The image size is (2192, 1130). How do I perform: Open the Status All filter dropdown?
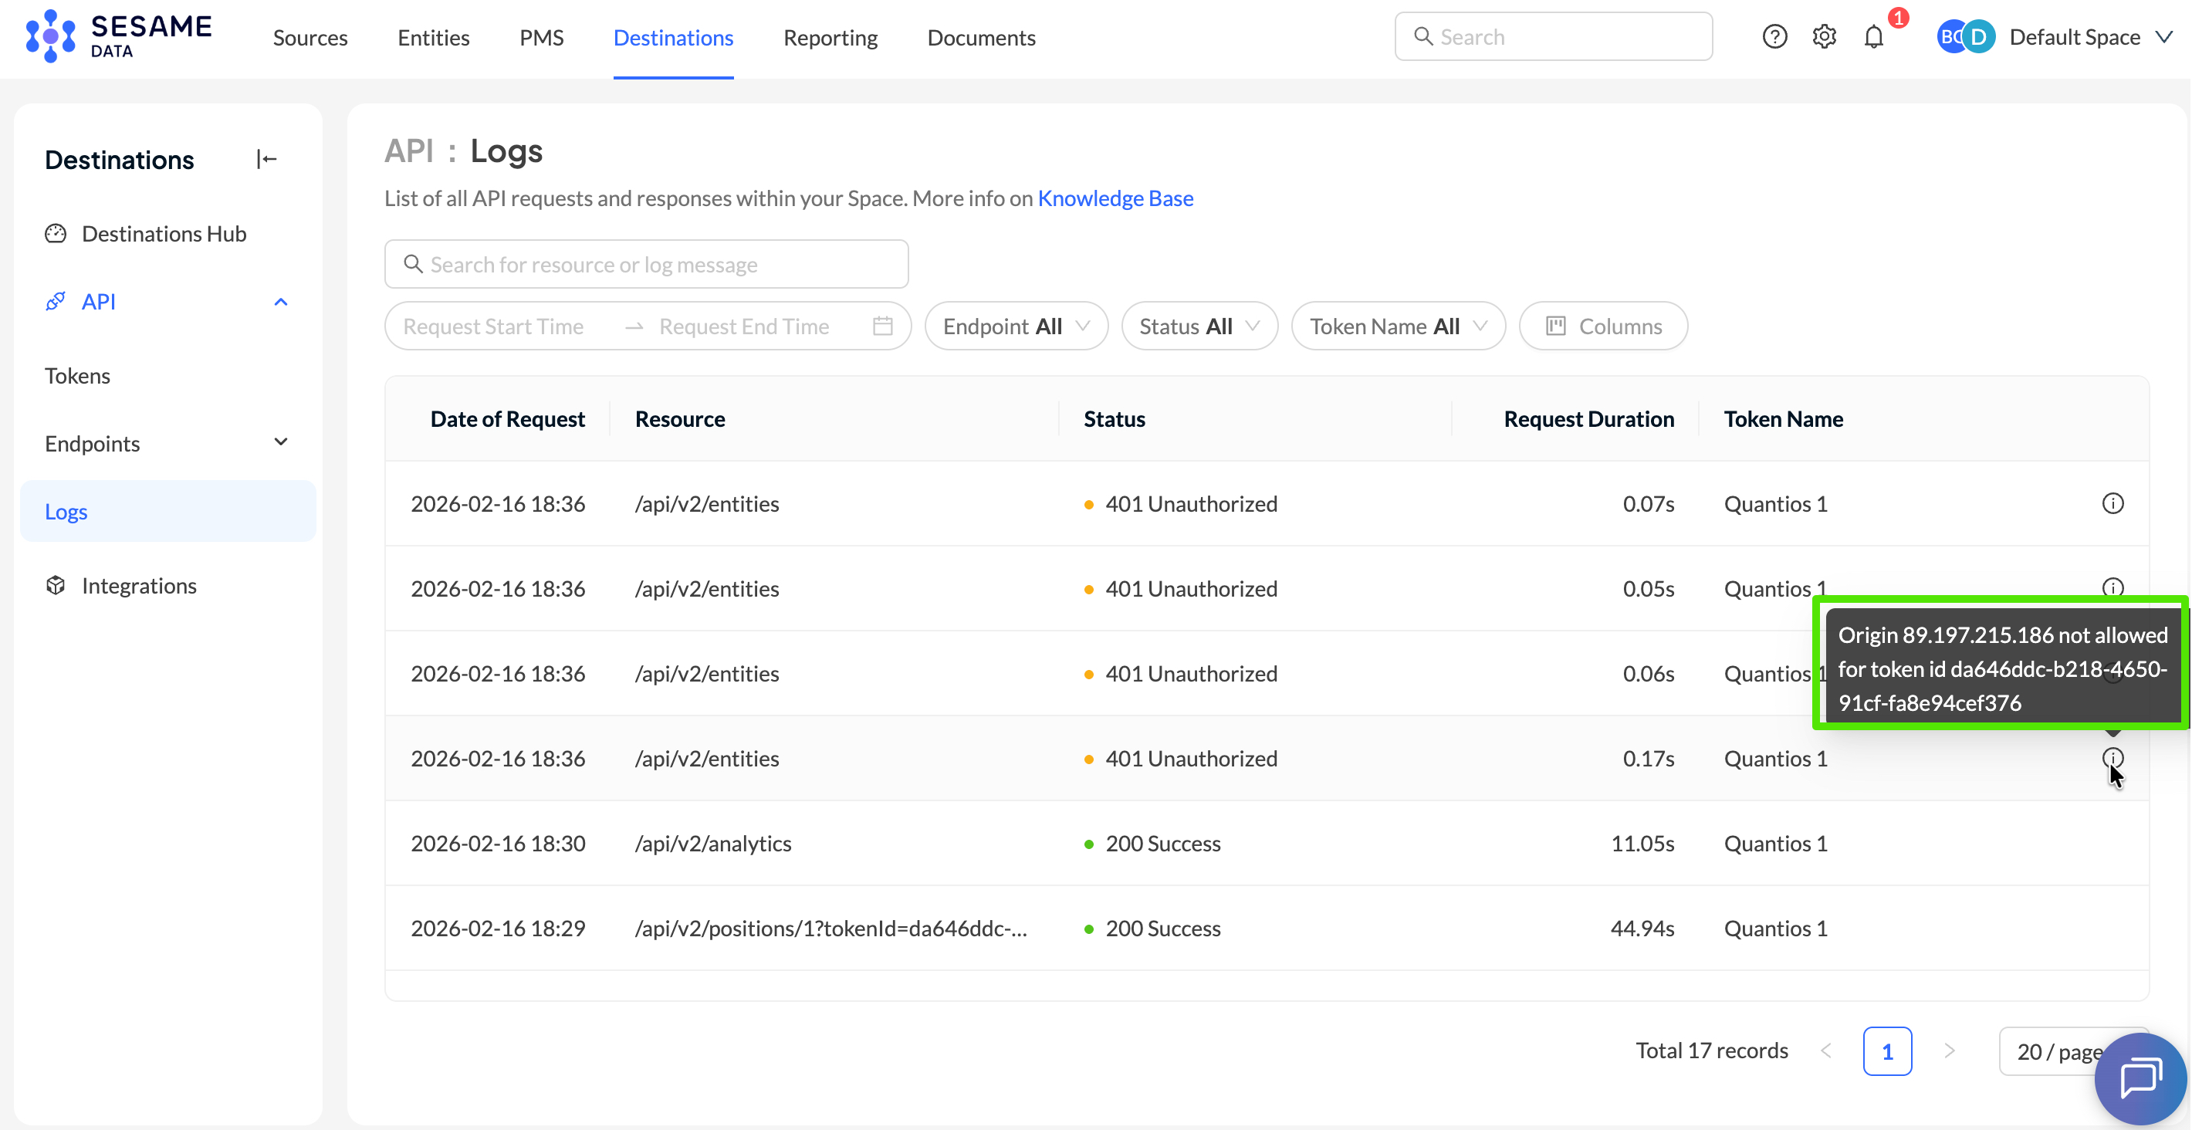click(x=1198, y=326)
